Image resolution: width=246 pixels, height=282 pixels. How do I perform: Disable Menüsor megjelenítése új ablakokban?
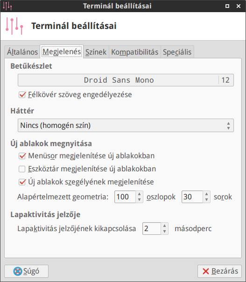[x=22, y=156]
